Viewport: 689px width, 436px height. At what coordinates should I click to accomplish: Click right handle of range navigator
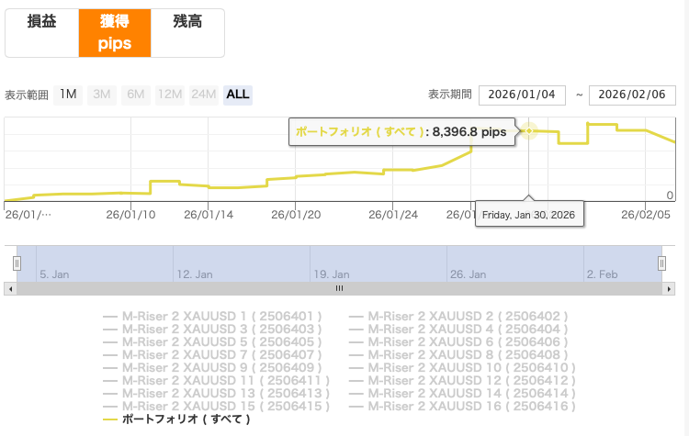coord(661,264)
